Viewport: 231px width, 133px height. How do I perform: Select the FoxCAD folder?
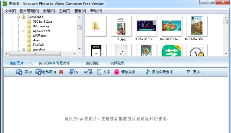pyautogui.click(x=38, y=45)
